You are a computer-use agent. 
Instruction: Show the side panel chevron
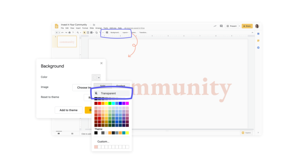tap(258, 133)
